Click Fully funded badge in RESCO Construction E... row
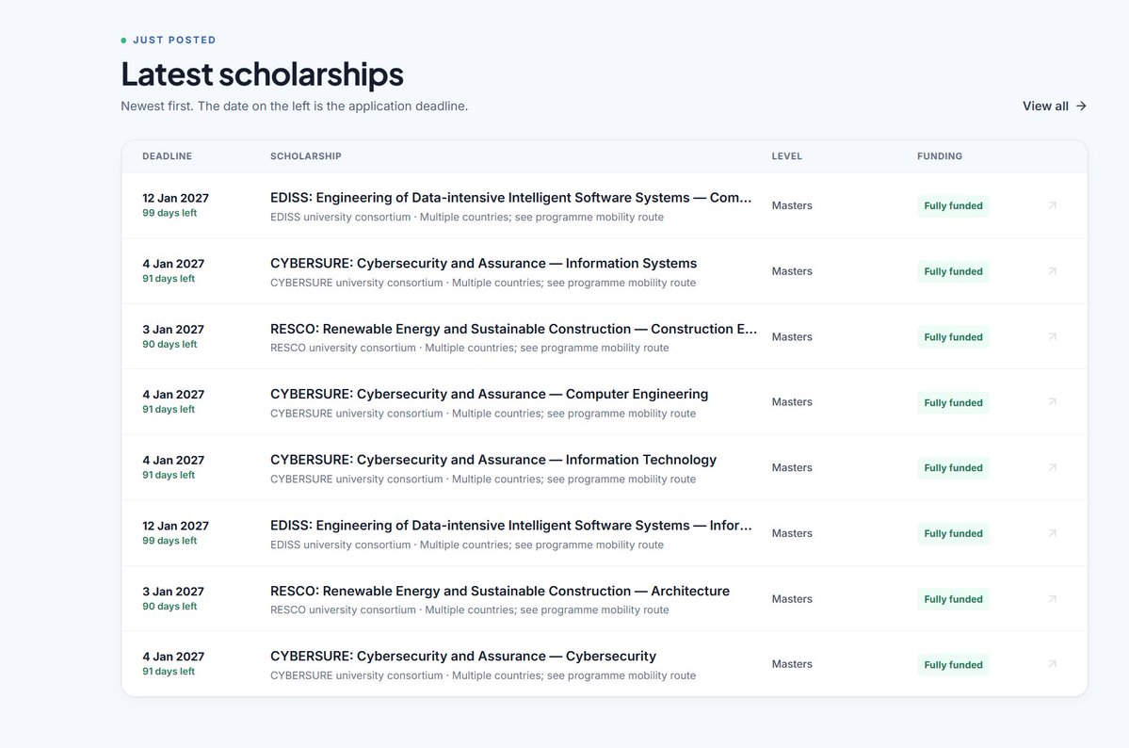 [x=953, y=337]
